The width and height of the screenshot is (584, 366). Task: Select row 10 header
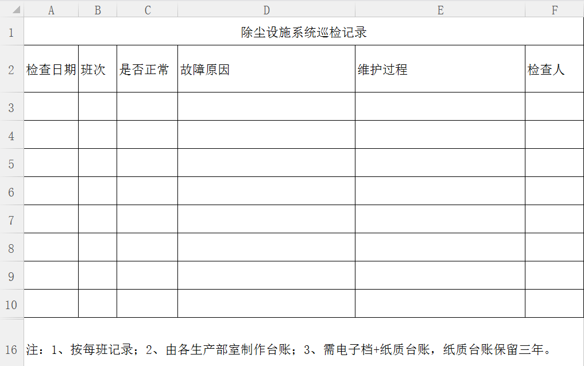[x=11, y=304]
